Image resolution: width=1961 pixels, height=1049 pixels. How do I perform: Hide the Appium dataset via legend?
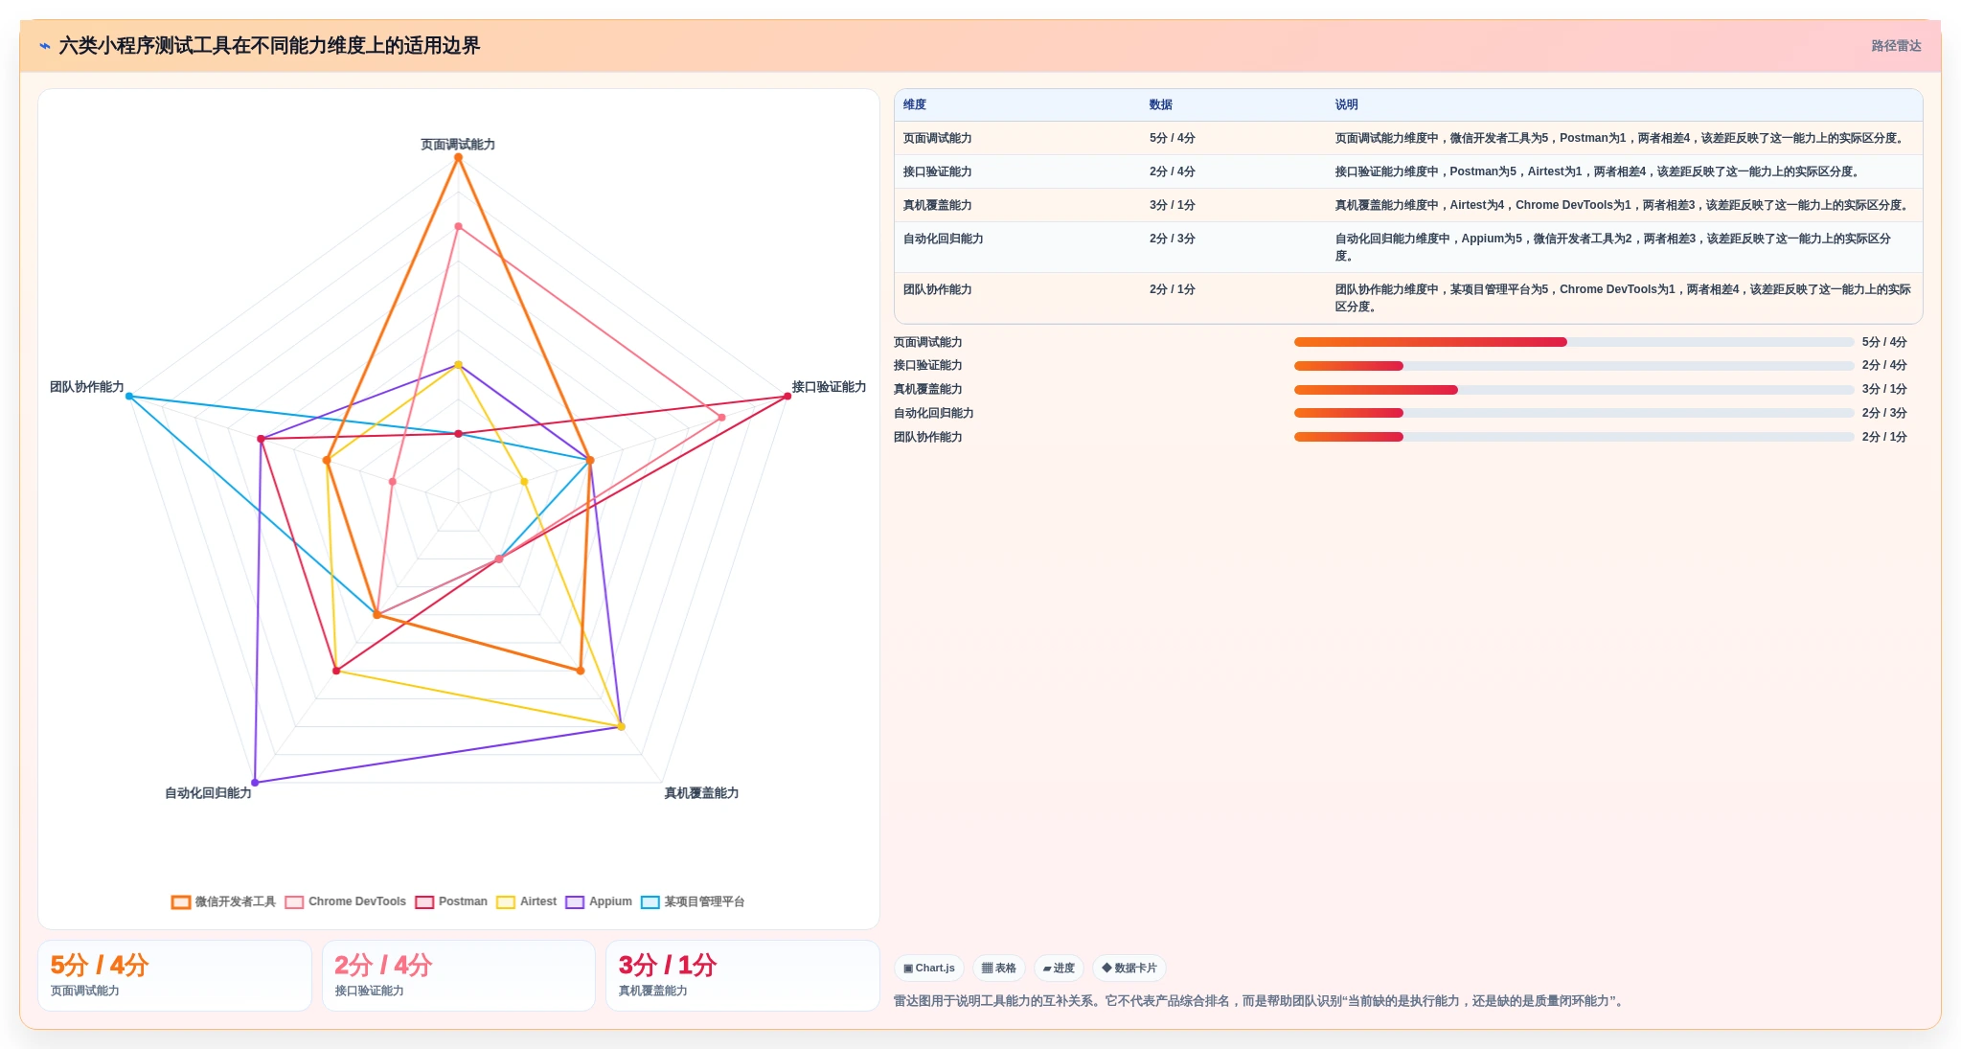[x=599, y=901]
